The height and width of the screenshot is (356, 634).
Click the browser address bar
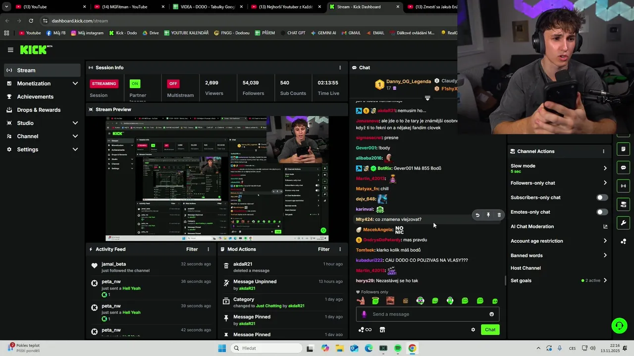click(248, 21)
